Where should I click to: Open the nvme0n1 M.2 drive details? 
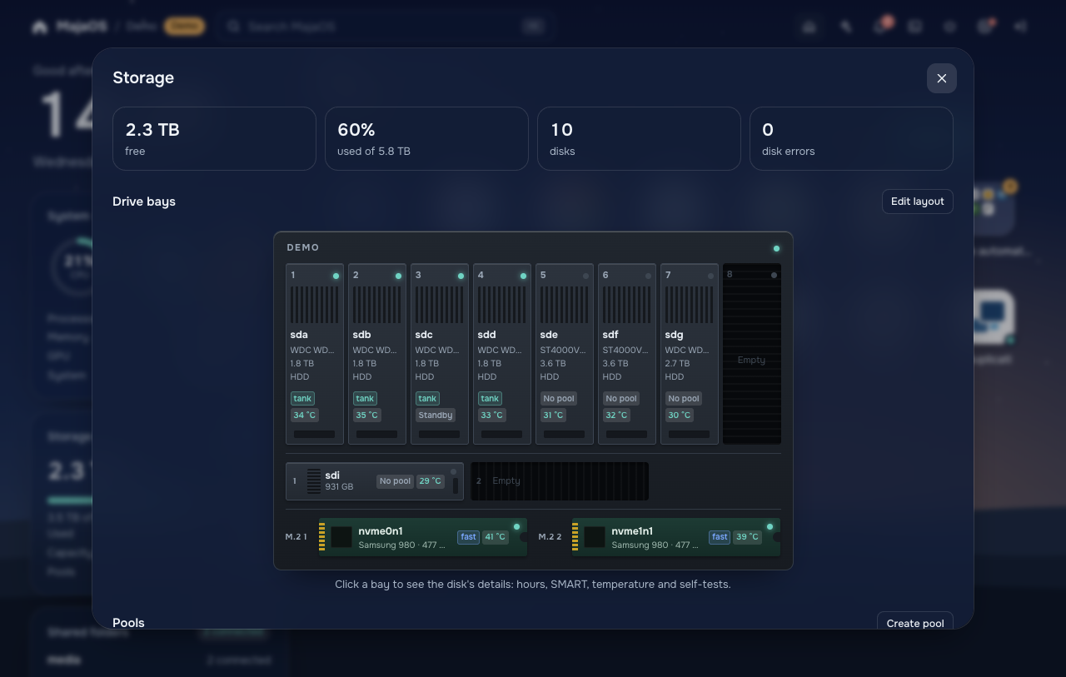[x=422, y=537]
